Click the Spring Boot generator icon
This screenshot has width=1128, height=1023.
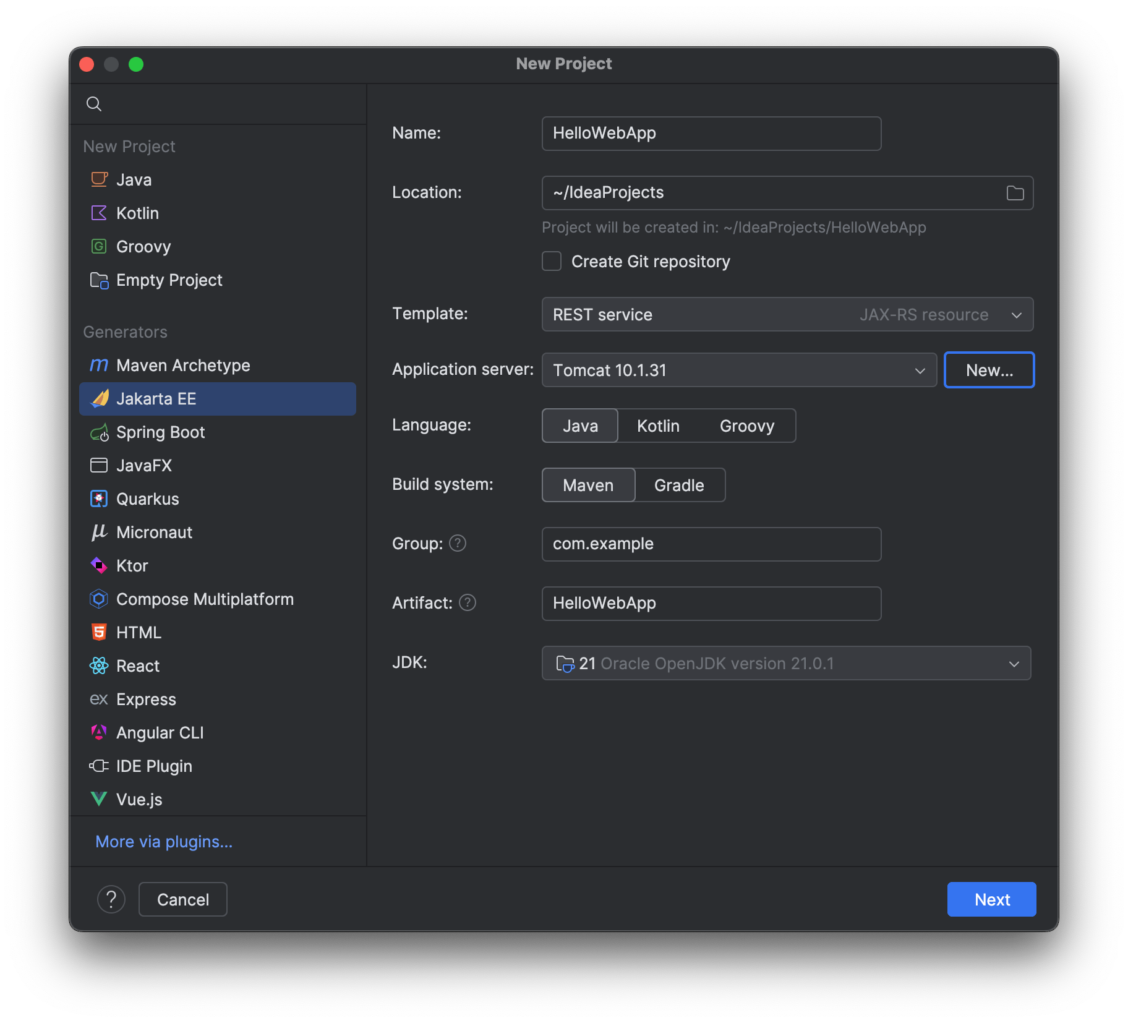click(x=99, y=432)
